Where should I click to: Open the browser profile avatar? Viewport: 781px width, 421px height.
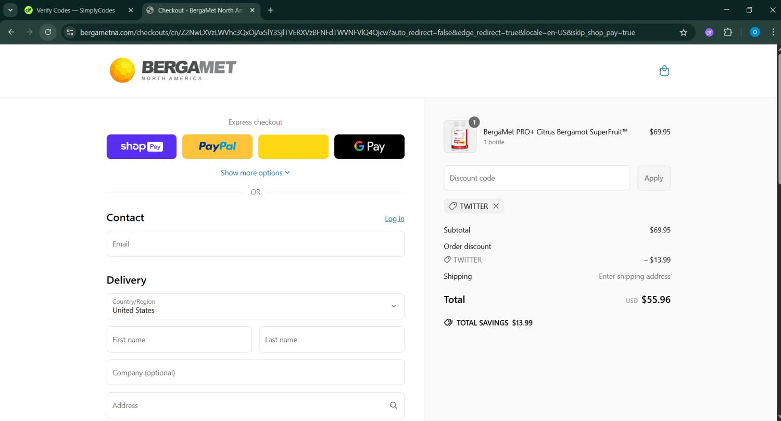point(755,32)
